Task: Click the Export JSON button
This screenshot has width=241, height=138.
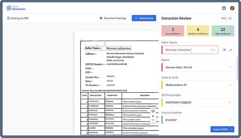Action: click(x=220, y=129)
